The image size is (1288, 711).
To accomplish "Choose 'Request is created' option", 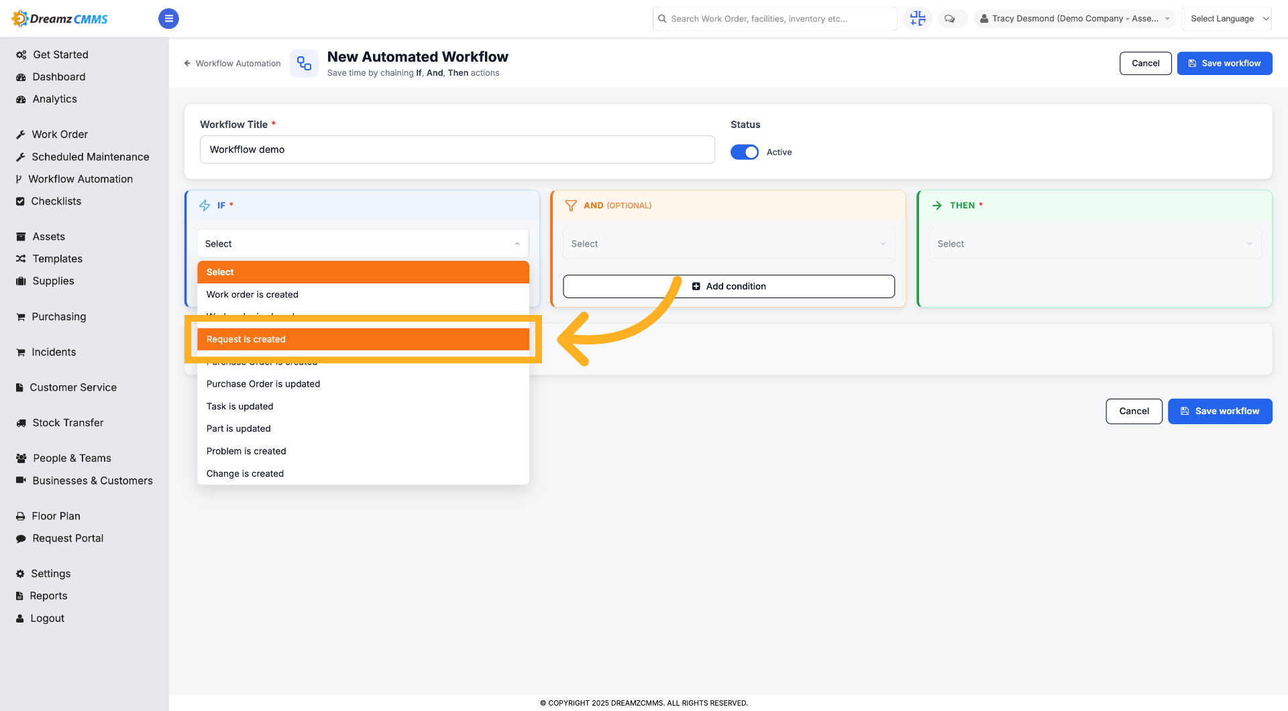I will [x=363, y=339].
